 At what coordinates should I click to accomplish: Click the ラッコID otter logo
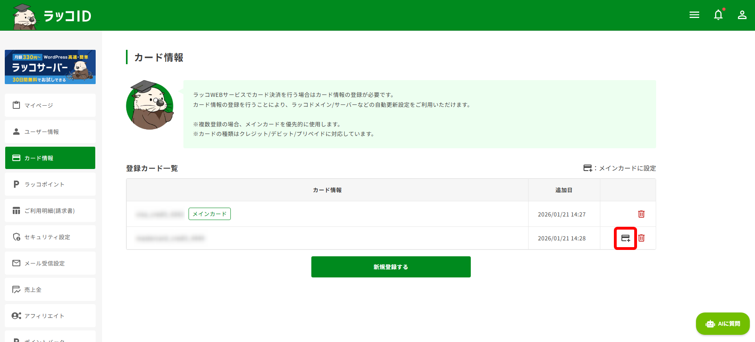coord(52,16)
